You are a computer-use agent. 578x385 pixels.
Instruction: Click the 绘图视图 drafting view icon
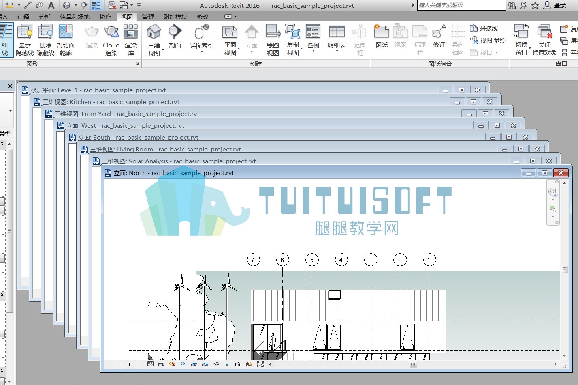pos(273,32)
